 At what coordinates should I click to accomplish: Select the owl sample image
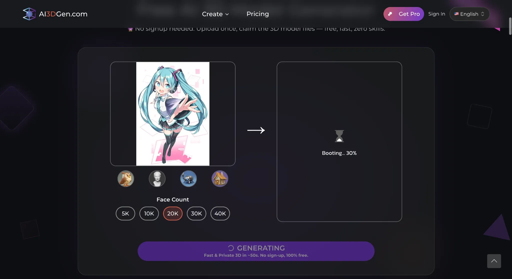tap(126, 179)
